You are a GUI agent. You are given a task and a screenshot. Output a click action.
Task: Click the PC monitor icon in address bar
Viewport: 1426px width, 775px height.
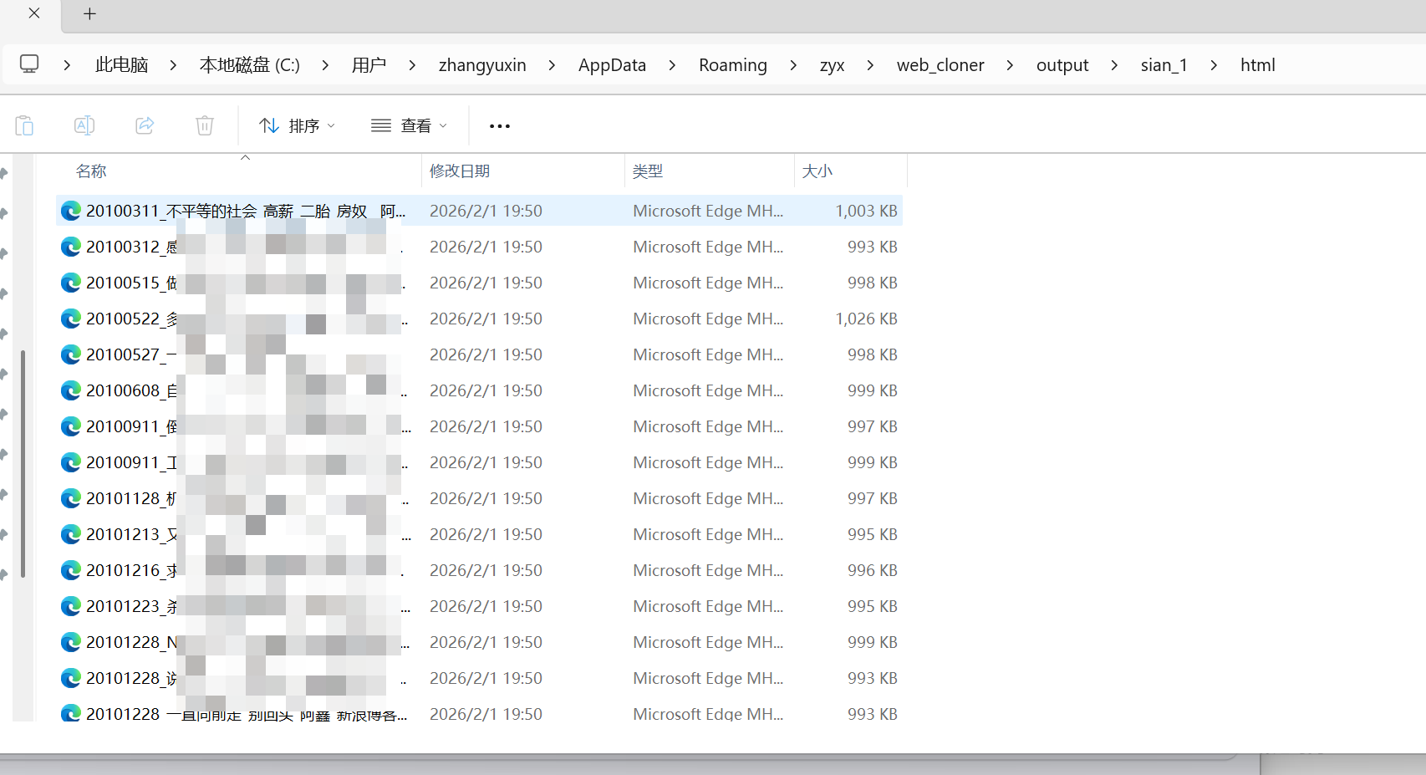(29, 64)
